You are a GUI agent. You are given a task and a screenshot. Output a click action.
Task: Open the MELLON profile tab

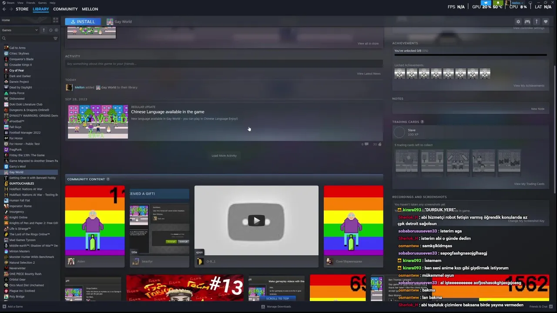pos(90,9)
